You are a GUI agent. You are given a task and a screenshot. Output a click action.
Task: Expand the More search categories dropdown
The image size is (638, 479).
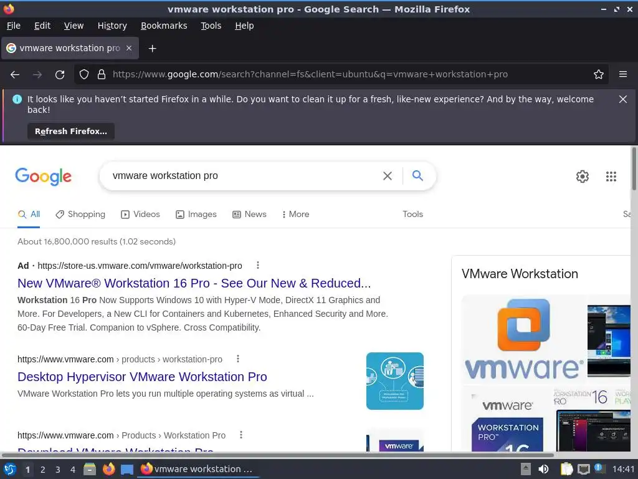click(x=295, y=215)
